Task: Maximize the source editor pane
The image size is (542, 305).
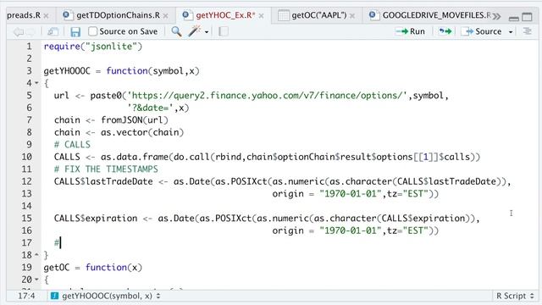Action: pos(527,17)
